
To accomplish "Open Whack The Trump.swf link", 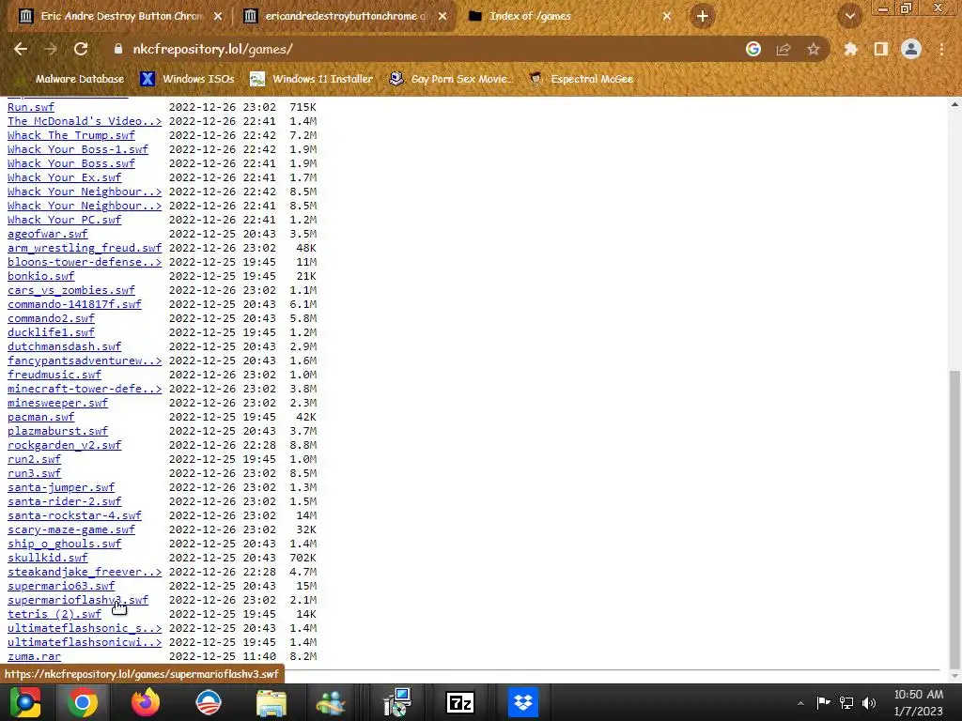I will (71, 135).
